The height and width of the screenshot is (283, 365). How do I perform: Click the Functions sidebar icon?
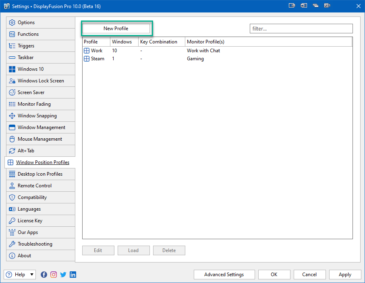pos(12,34)
